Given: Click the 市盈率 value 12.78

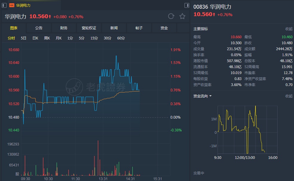Looking at the screenshot, I should (288, 73).
